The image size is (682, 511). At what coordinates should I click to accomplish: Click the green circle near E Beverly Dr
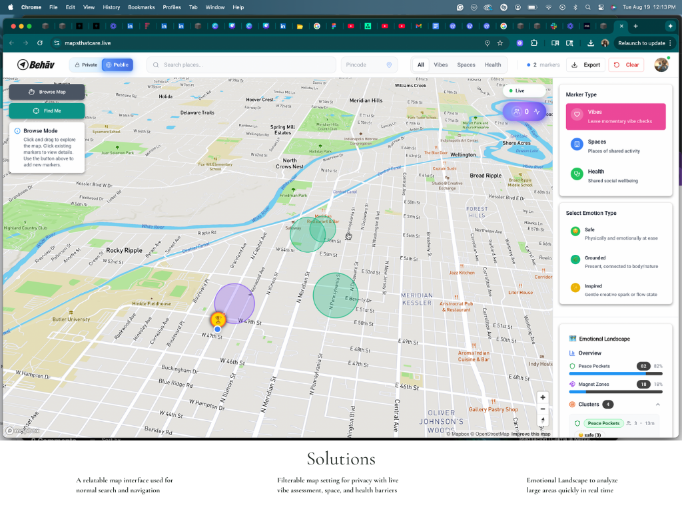click(336, 295)
